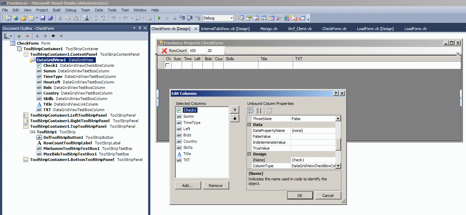Click the Copy icon in toolbar
Image resolution: width=466 pixels, height=215 pixels.
pyautogui.click(x=68, y=18)
